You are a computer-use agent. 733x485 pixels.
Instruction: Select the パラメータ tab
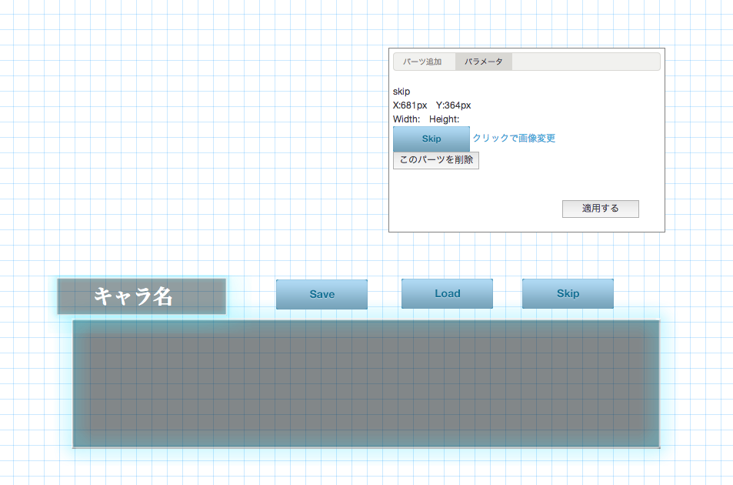[x=483, y=62]
